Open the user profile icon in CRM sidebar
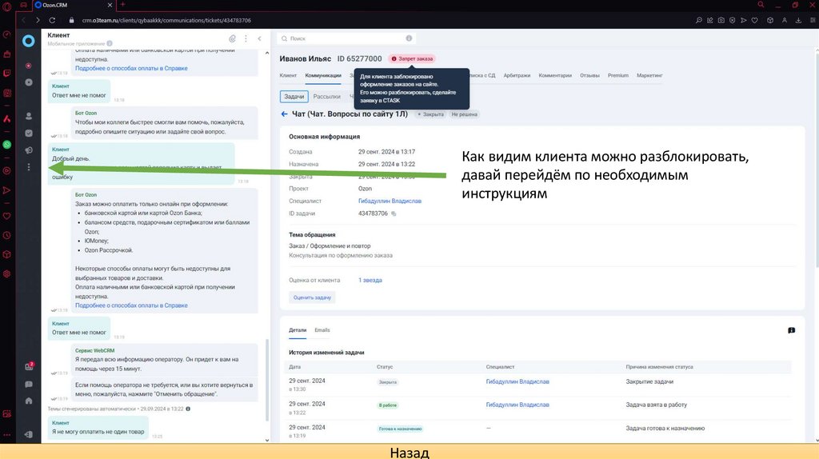The image size is (819, 459). coord(29,116)
